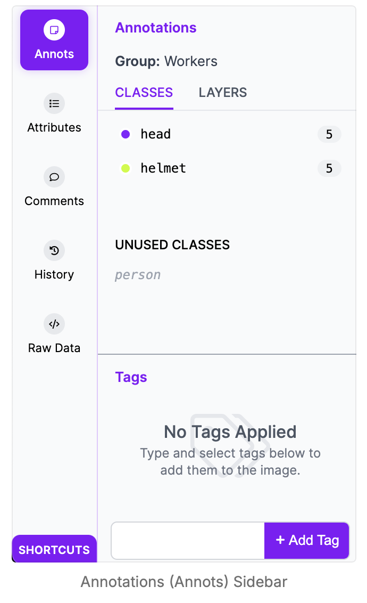Click the Add Tag button

click(x=307, y=541)
